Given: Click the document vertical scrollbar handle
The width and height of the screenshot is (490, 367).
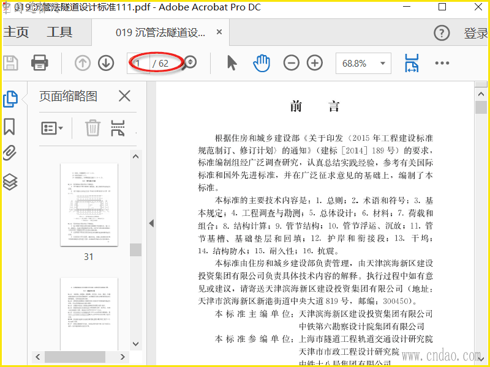Looking at the screenshot, I should 481,107.
